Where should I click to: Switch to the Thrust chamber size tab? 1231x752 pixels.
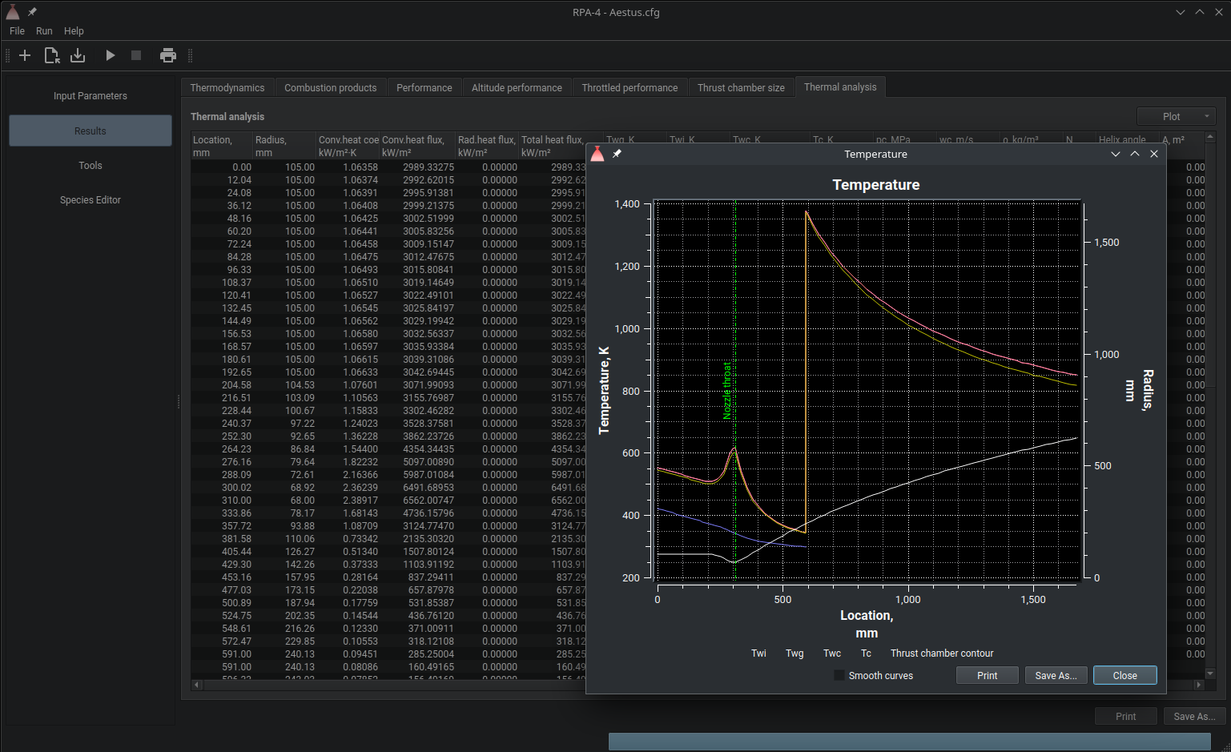tap(741, 88)
